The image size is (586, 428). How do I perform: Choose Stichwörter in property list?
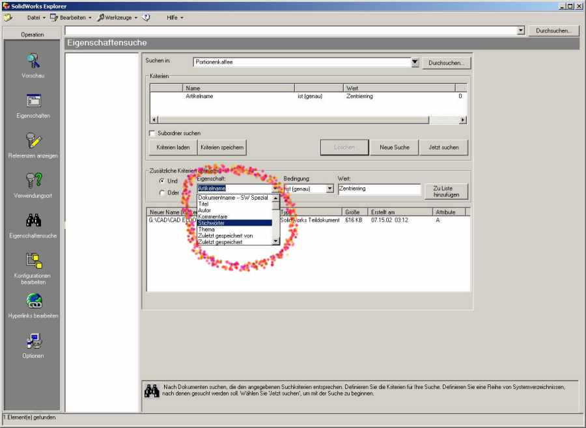pyautogui.click(x=234, y=223)
